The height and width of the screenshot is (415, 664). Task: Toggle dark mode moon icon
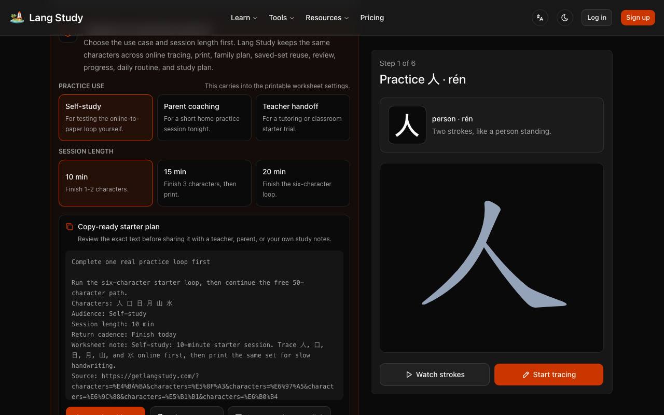(565, 18)
